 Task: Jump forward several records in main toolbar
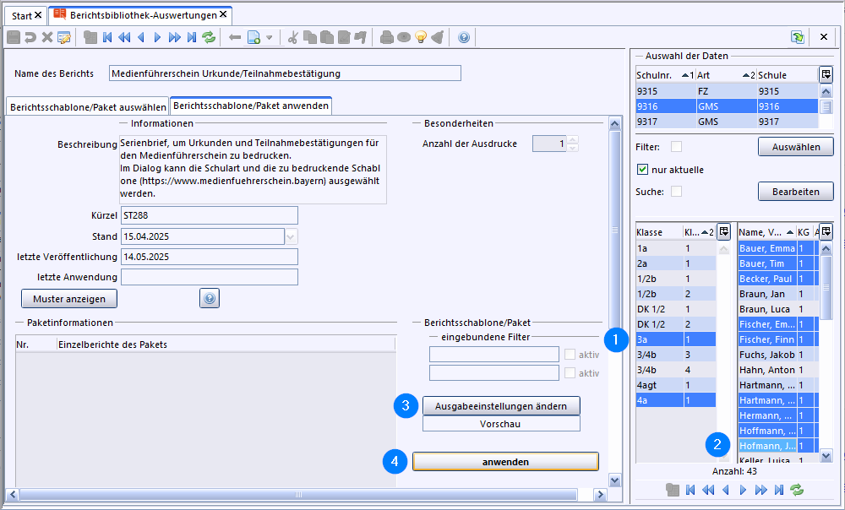[x=174, y=37]
